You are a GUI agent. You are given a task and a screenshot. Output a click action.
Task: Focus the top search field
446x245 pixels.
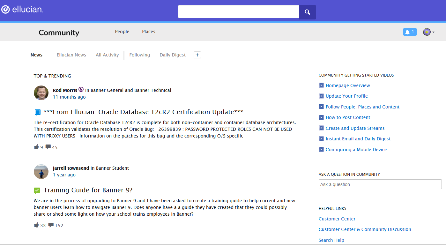238,12
